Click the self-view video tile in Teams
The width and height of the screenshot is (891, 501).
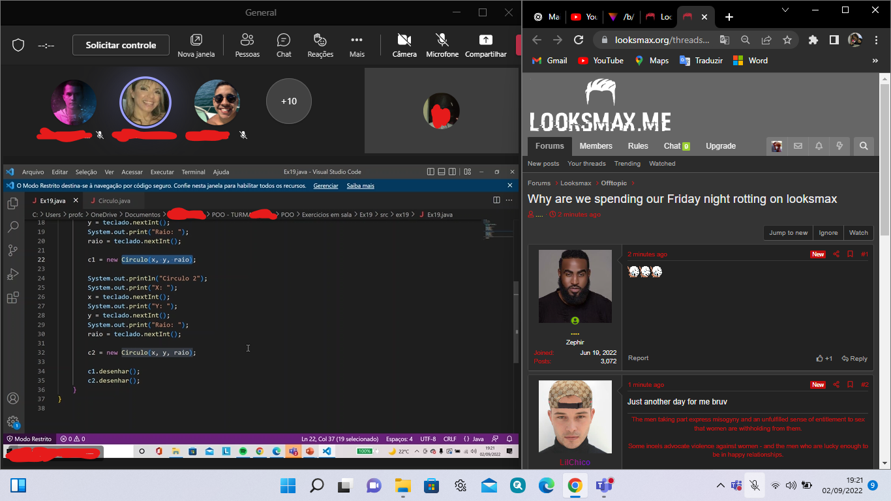(x=441, y=111)
